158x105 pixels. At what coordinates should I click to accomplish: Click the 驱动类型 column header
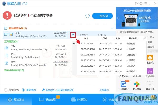(x=133, y=38)
